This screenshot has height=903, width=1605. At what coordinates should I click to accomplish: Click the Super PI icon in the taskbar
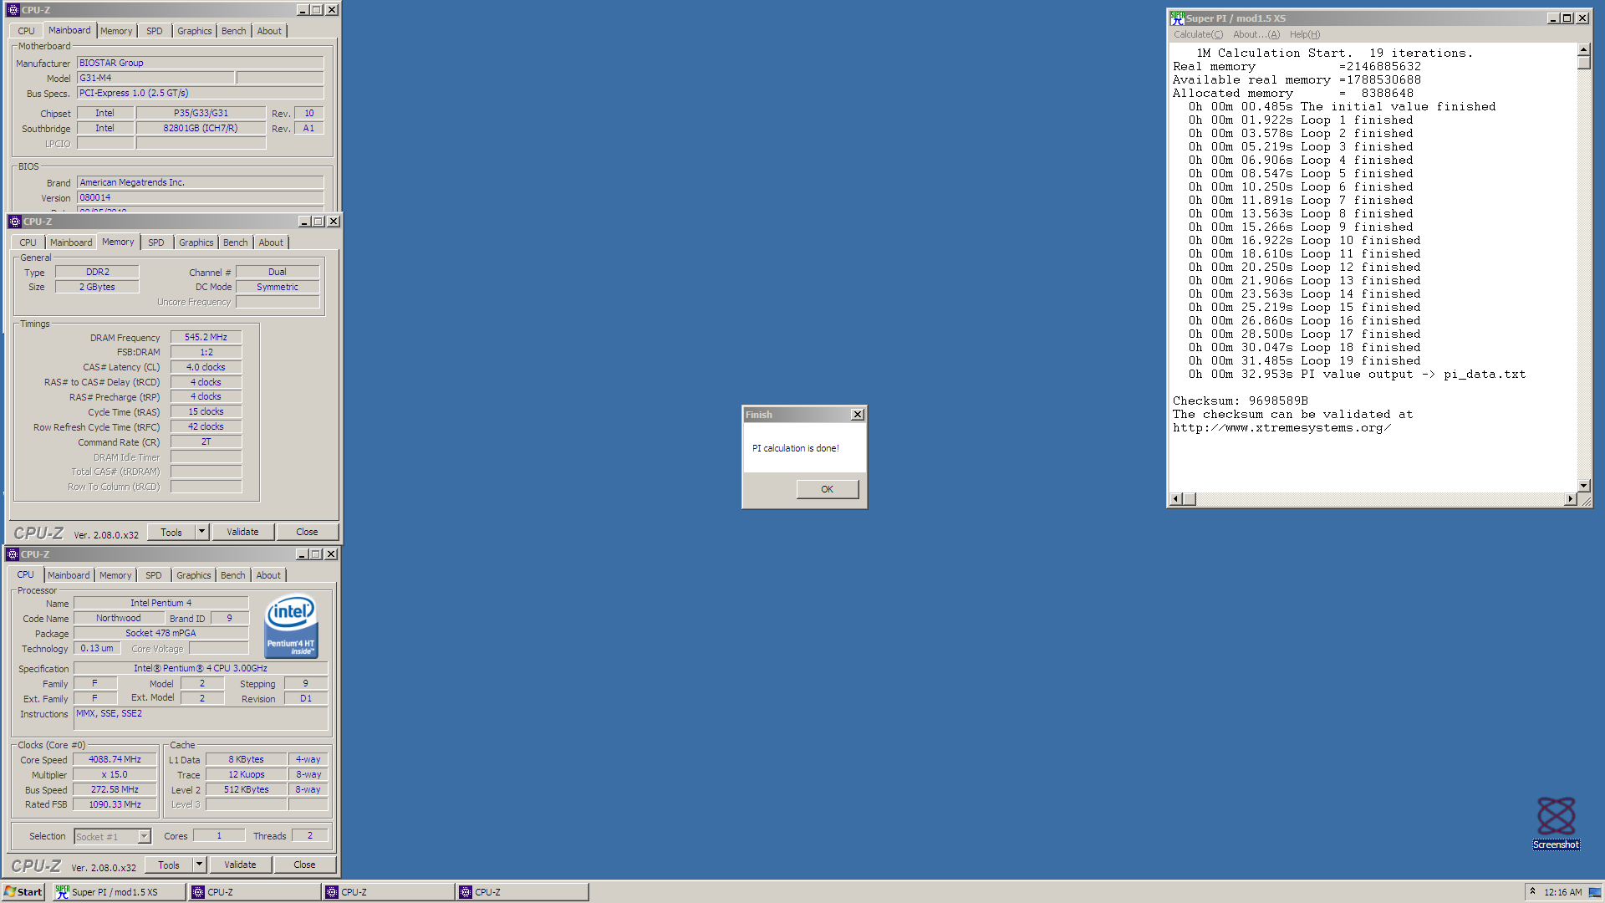(63, 892)
